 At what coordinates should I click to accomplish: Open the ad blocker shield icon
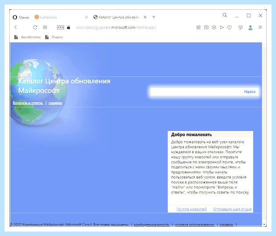(x=214, y=27)
